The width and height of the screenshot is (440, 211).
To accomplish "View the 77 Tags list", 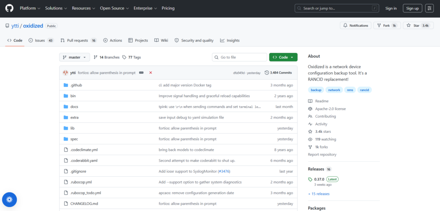I will click(131, 57).
